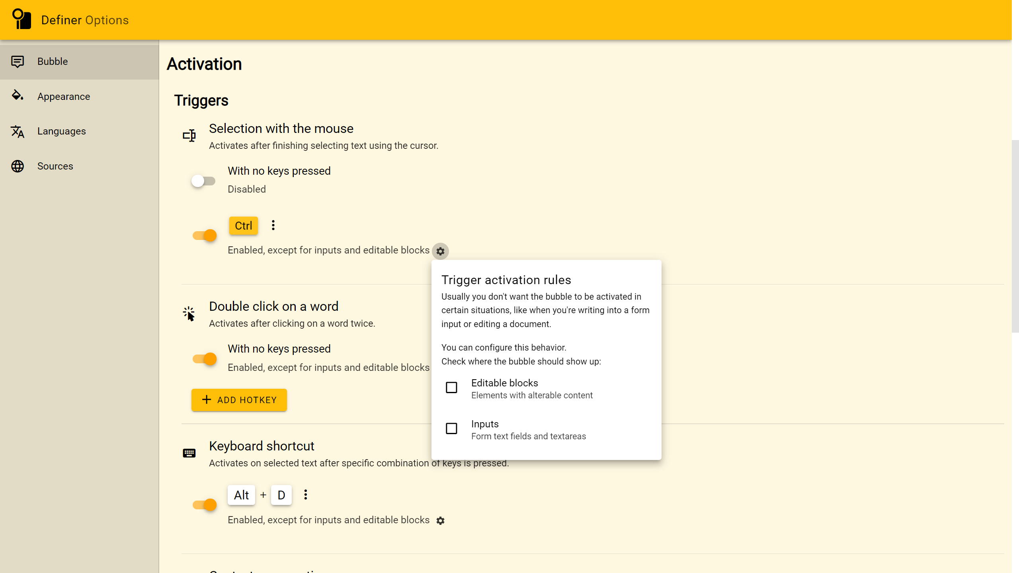
Task: Click the Sources panel icon in sidebar
Action: (18, 166)
